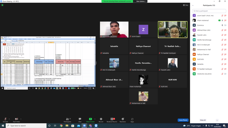Open the notification center icon

point(224,126)
